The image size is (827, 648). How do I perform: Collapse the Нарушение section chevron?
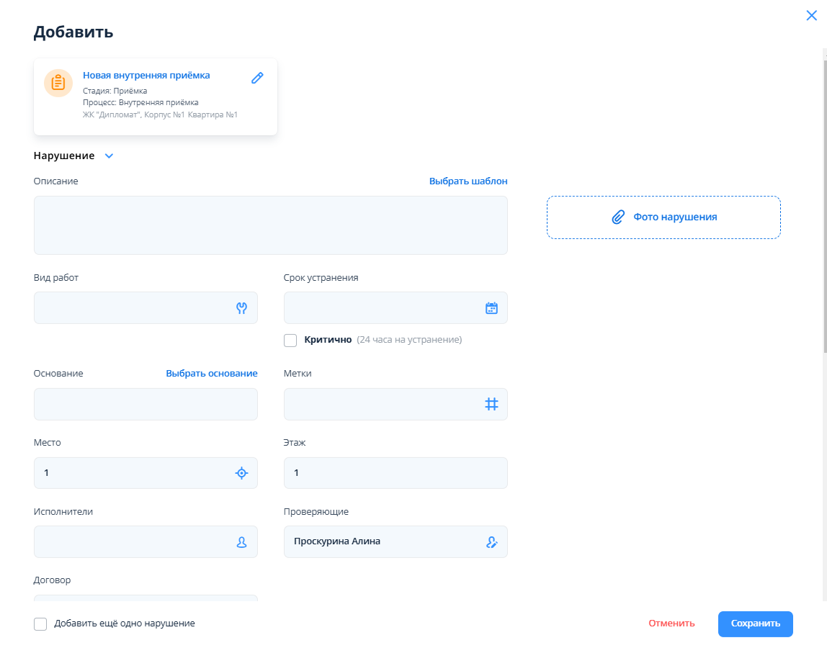109,156
